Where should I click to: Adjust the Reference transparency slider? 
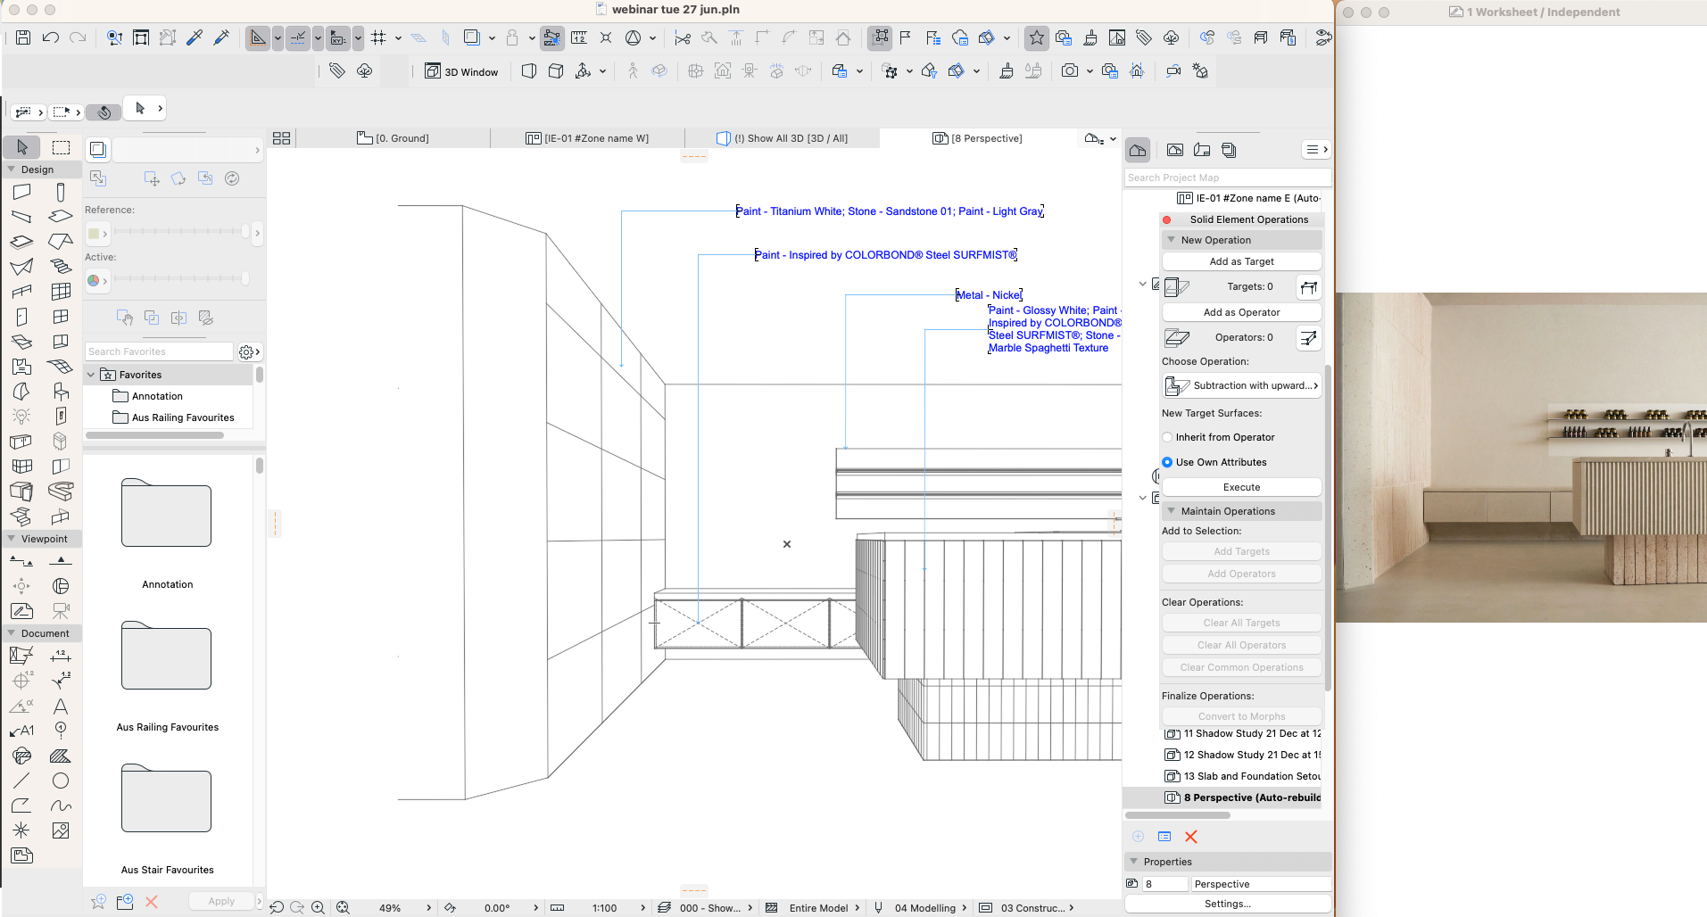(x=181, y=232)
